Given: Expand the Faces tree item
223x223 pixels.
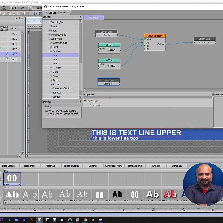Looking at the screenshot, I should tap(50, 31).
